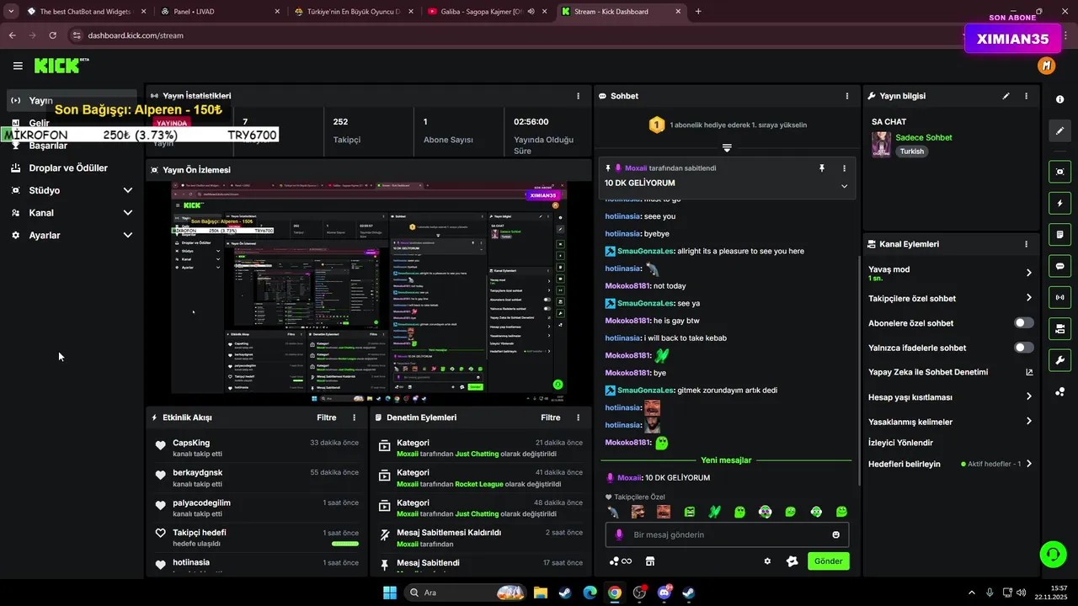This screenshot has width=1078, height=606.
Task: Open chat settings gear icon
Action: point(767,561)
